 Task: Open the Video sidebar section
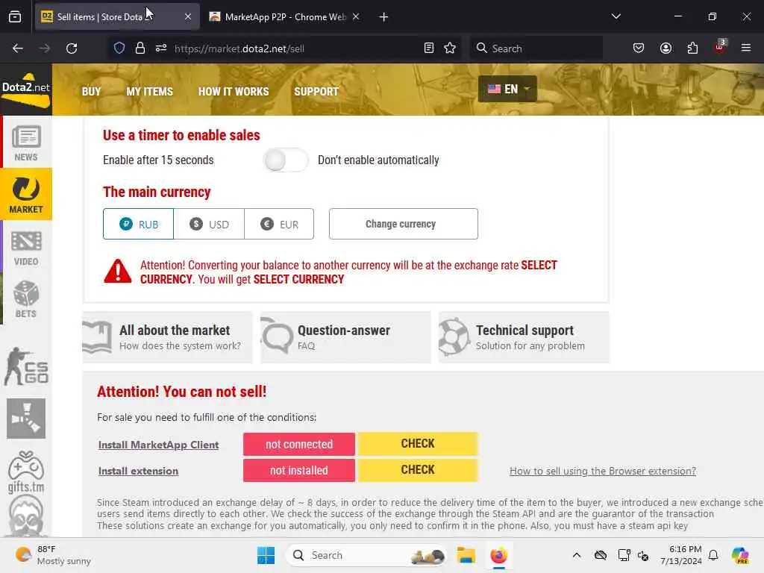(26, 248)
